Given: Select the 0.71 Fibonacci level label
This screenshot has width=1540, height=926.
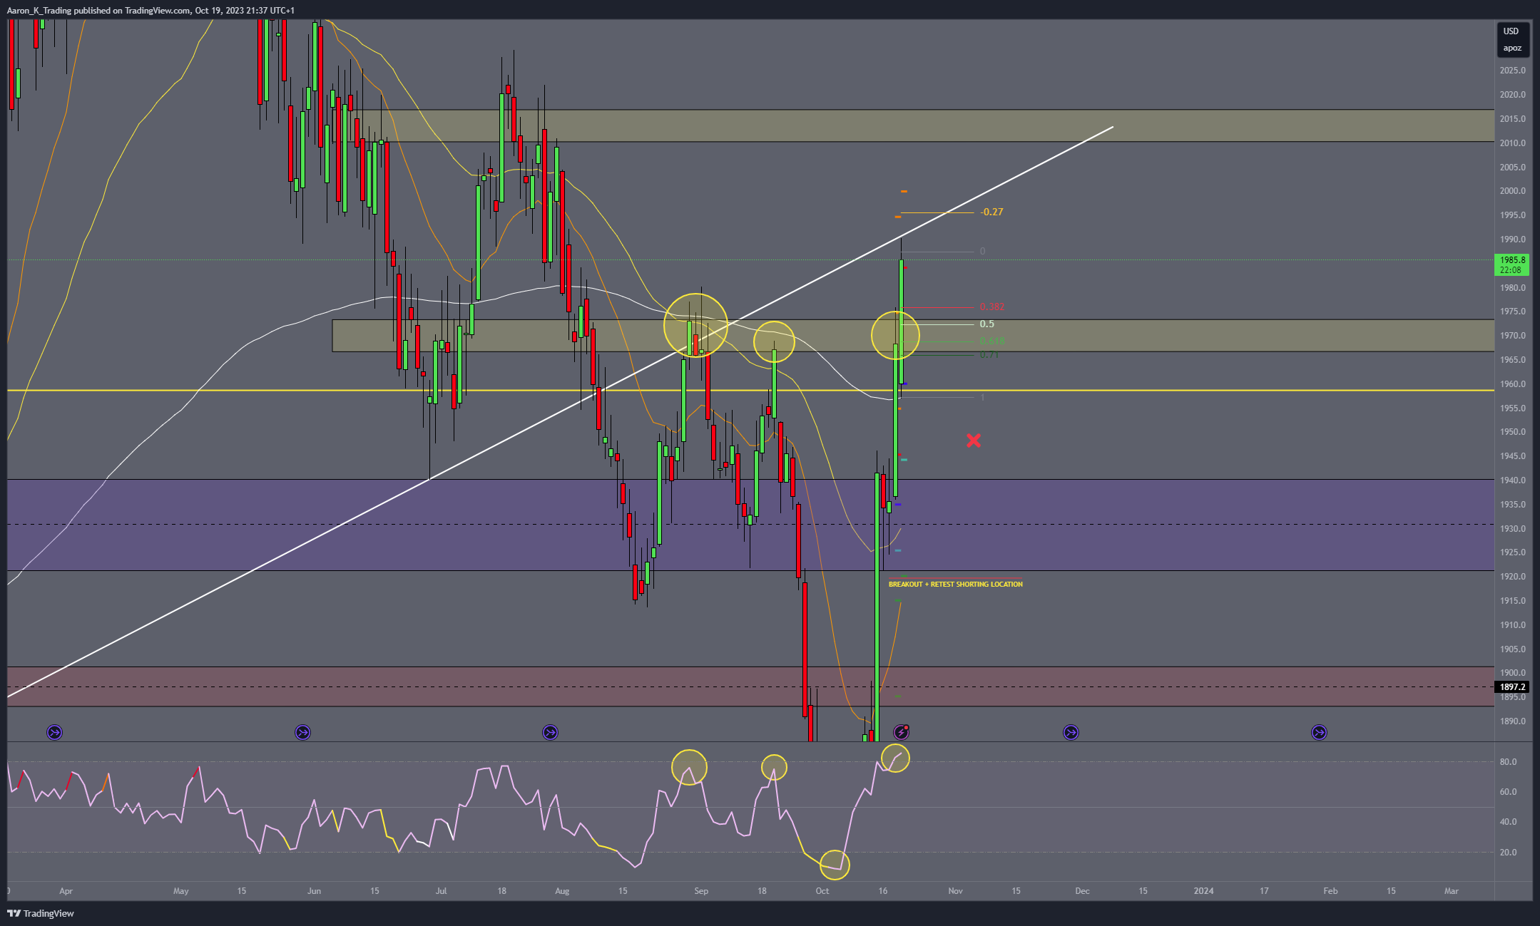Looking at the screenshot, I should pos(989,355).
